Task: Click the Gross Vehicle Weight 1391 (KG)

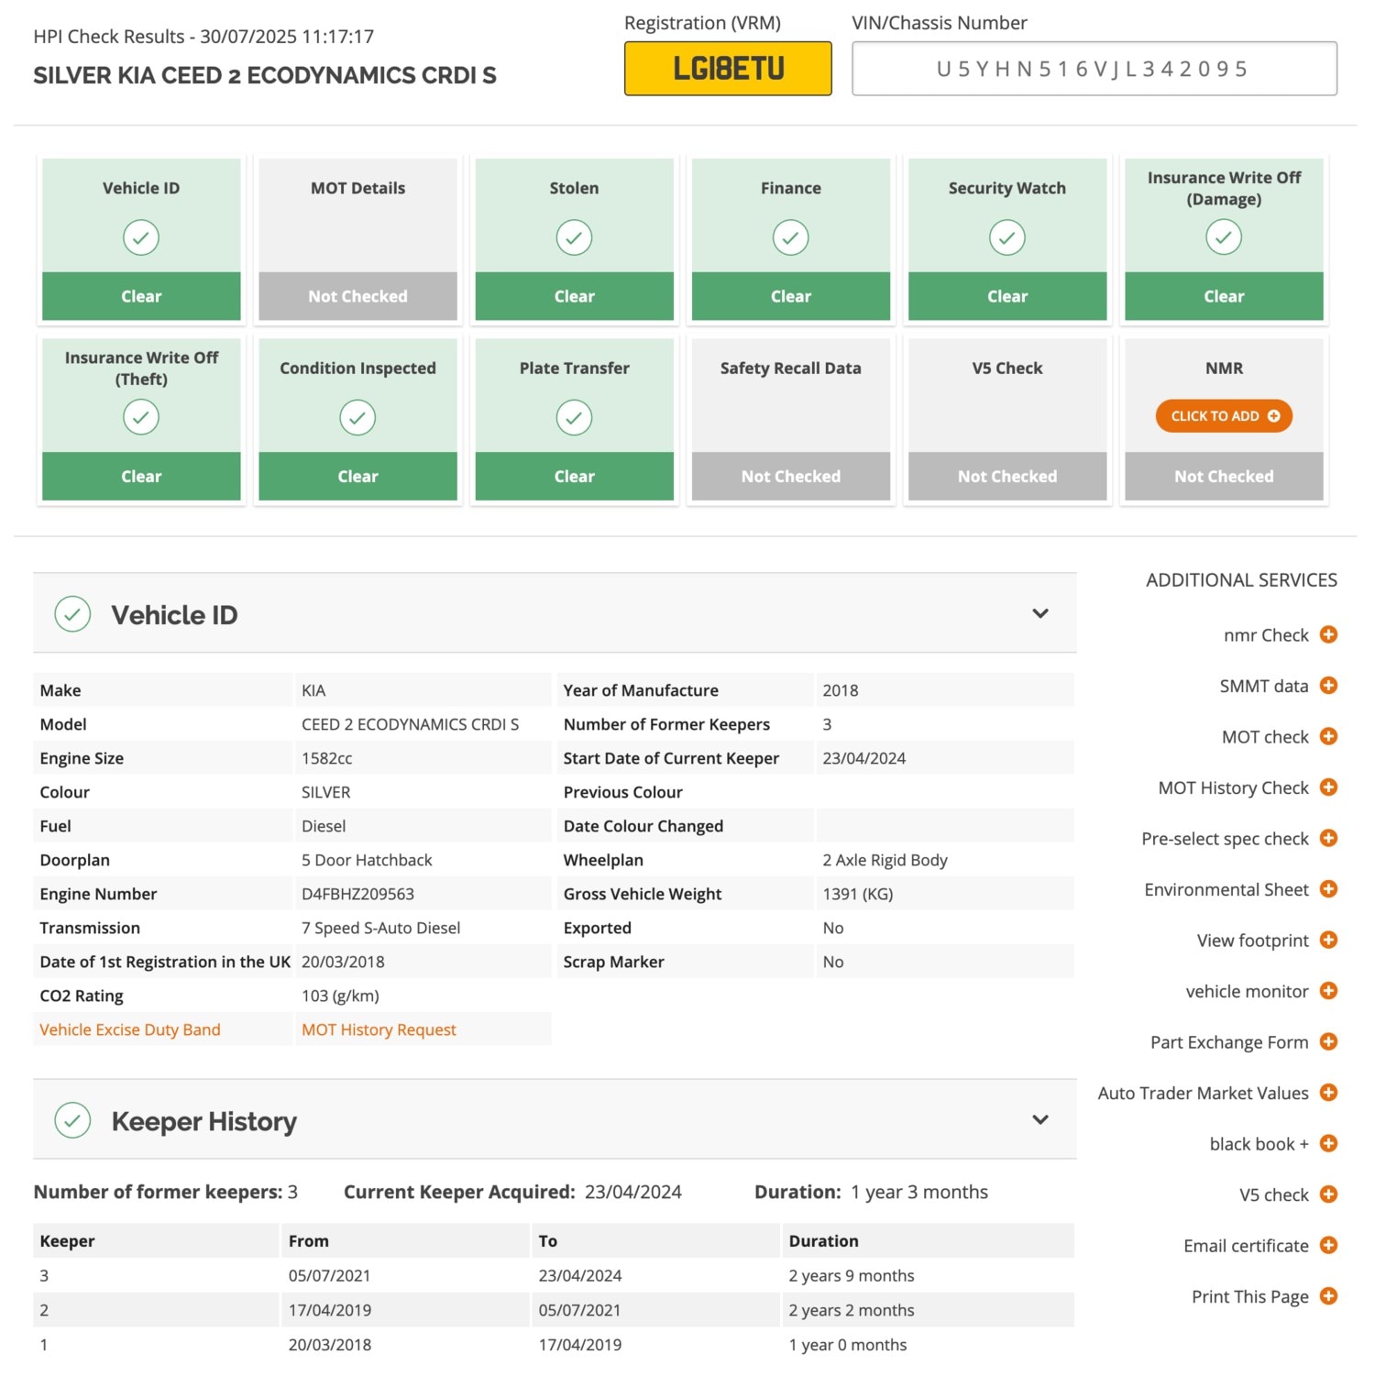Action: (x=857, y=894)
